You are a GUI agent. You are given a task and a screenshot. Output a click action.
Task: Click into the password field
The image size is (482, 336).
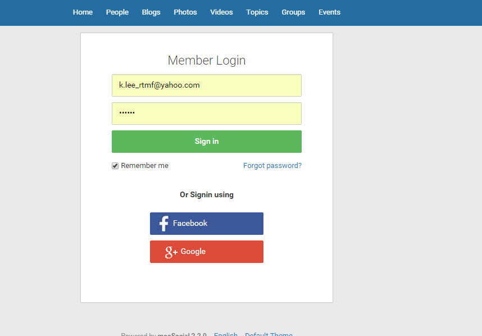click(x=207, y=113)
